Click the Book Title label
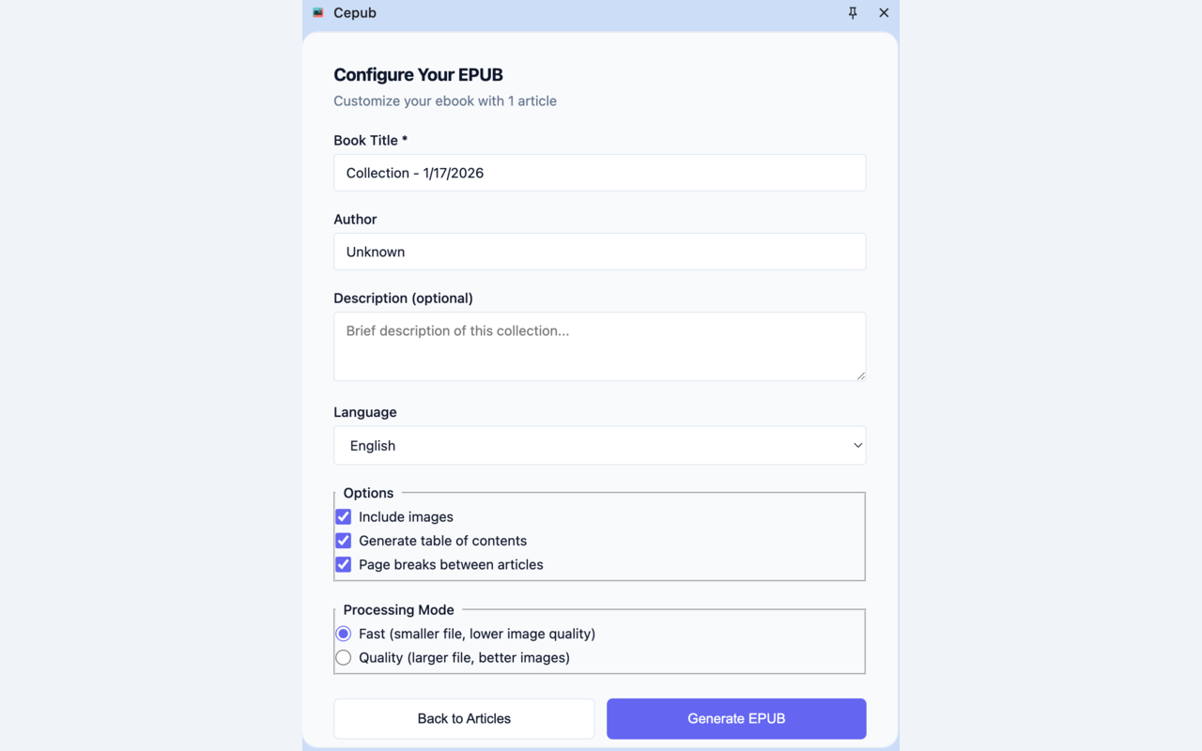This screenshot has height=751, width=1202. pyautogui.click(x=370, y=140)
